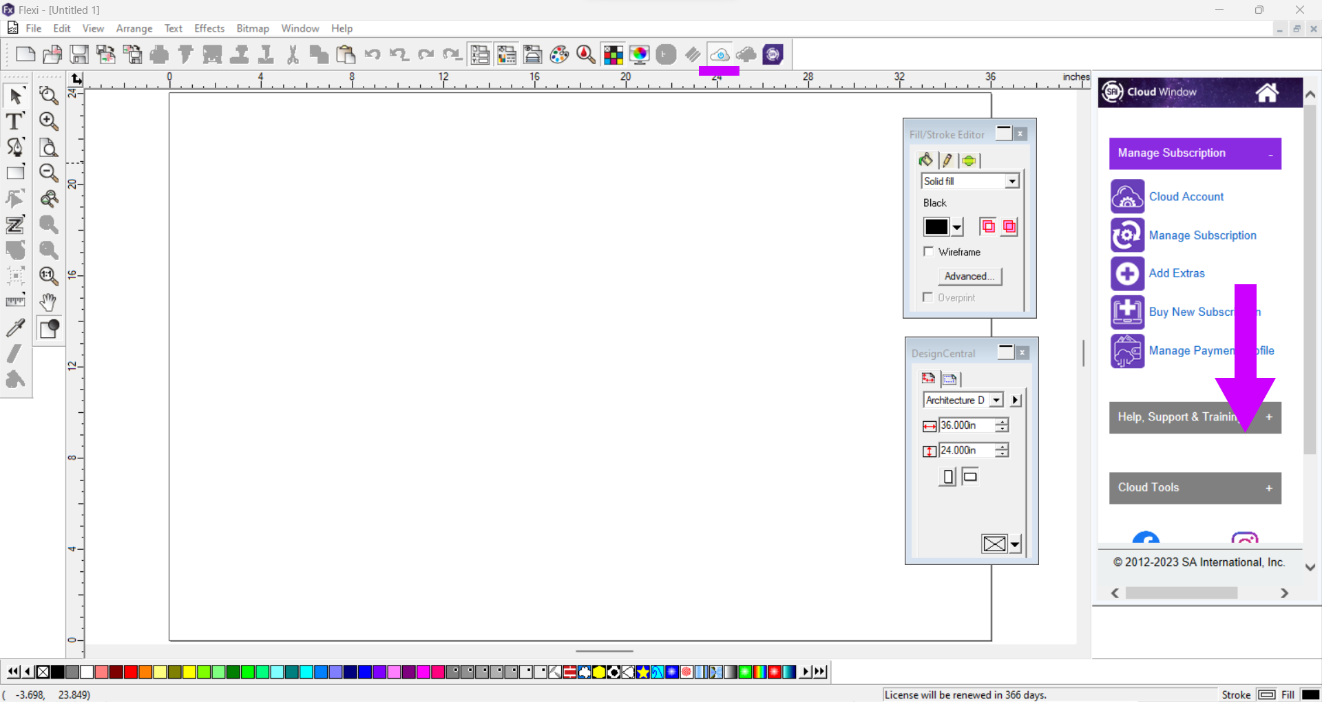
Task: Open the DesignCentral toolbar icon
Action: tap(480, 54)
